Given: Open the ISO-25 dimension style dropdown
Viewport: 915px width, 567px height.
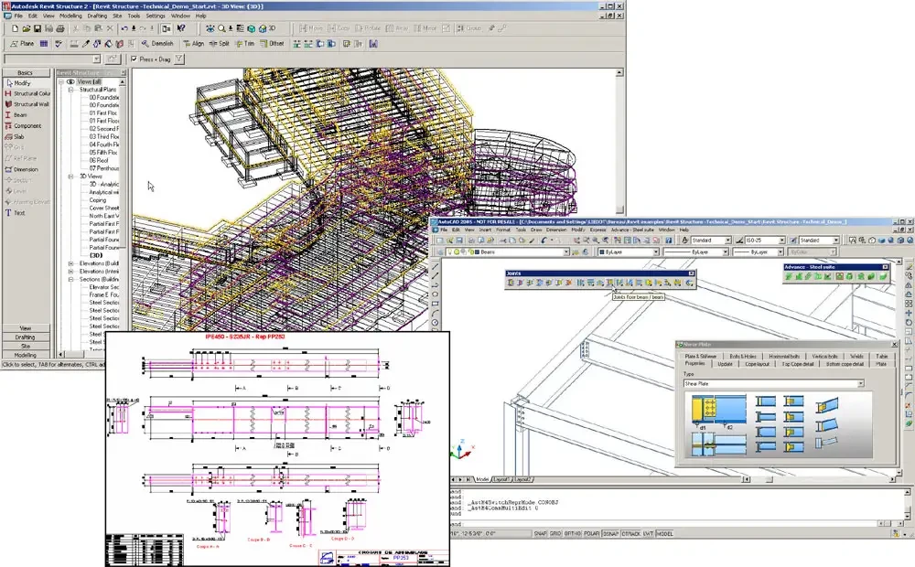Looking at the screenshot, I should tap(782, 241).
